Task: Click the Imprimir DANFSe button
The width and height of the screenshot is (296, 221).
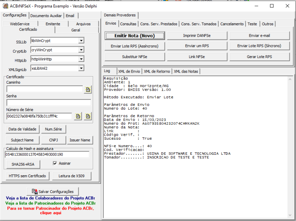Action: click(x=197, y=36)
